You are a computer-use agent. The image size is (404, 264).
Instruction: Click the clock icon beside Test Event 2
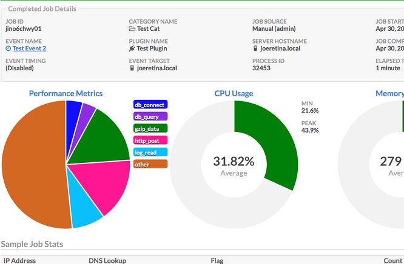8,48
